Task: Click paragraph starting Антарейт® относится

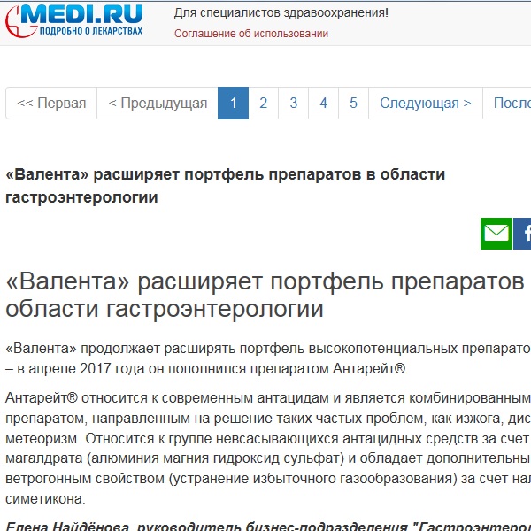Action: [268, 448]
